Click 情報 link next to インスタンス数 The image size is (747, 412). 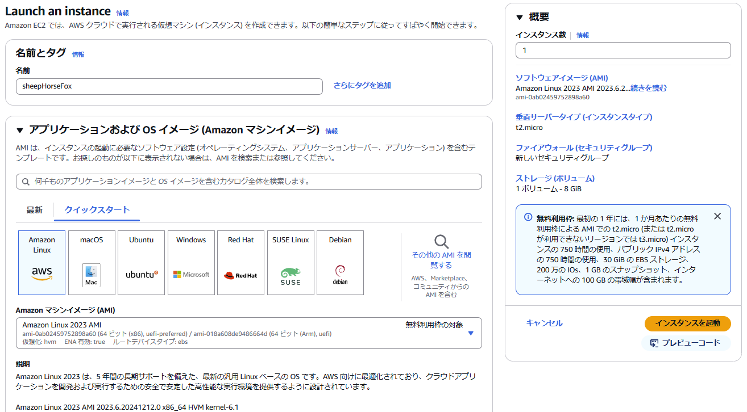click(583, 35)
